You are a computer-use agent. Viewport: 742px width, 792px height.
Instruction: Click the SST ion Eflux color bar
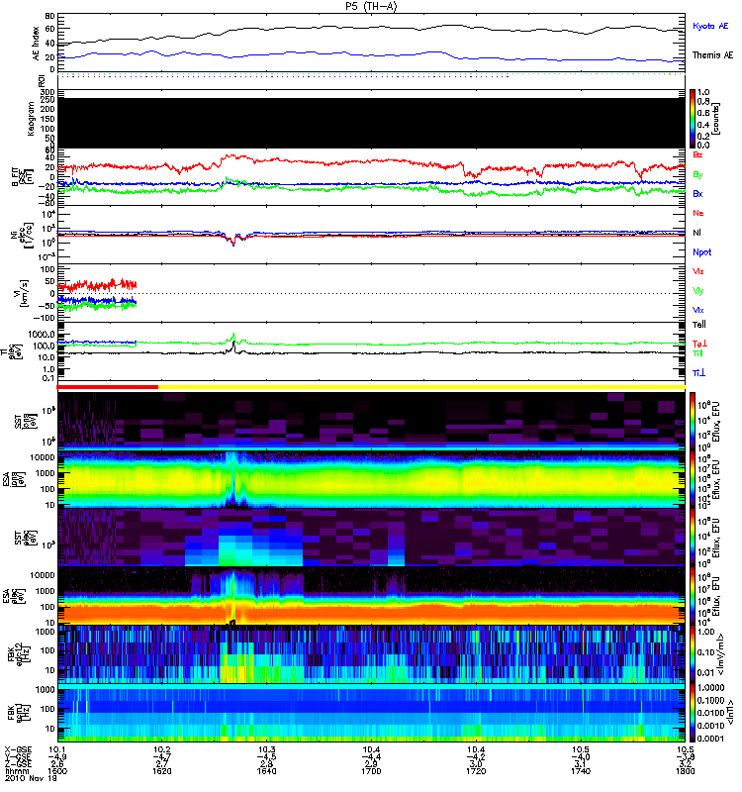point(693,421)
